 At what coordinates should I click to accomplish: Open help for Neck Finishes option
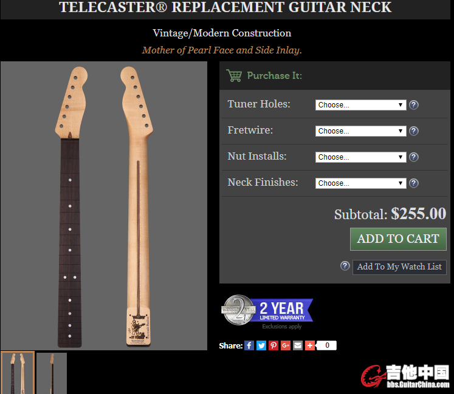[414, 183]
